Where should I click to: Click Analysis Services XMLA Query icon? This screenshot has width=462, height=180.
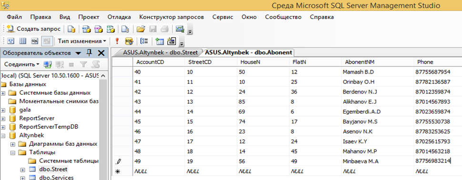pos(110,29)
